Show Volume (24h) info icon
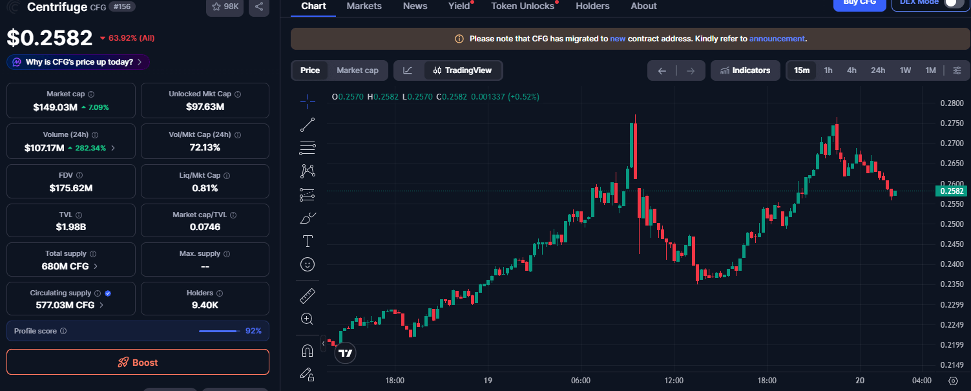The image size is (971, 391). coord(94,135)
